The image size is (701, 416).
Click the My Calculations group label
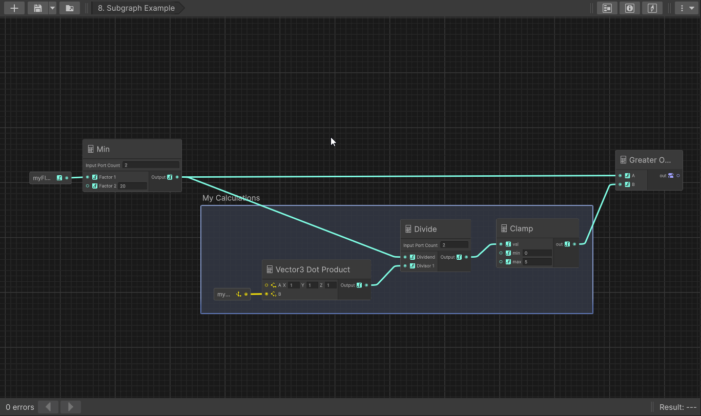231,198
